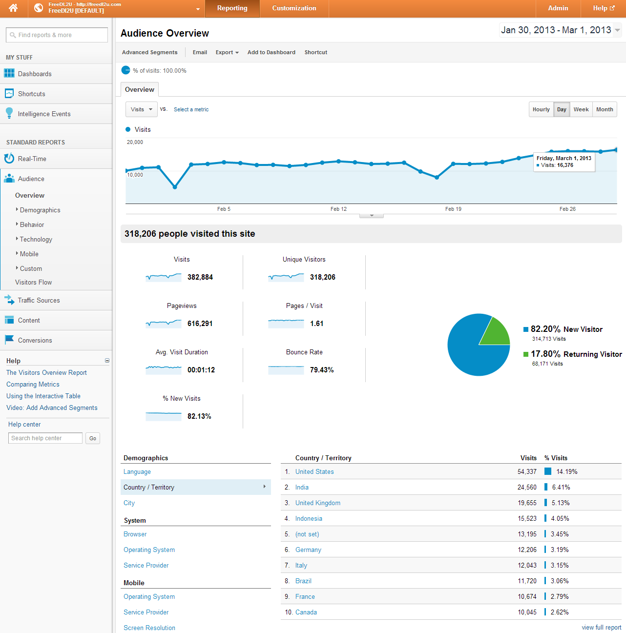Click the Go help search button
Image resolution: width=626 pixels, height=633 pixels.
pos(93,438)
